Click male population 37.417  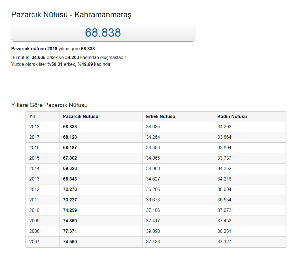(x=153, y=221)
